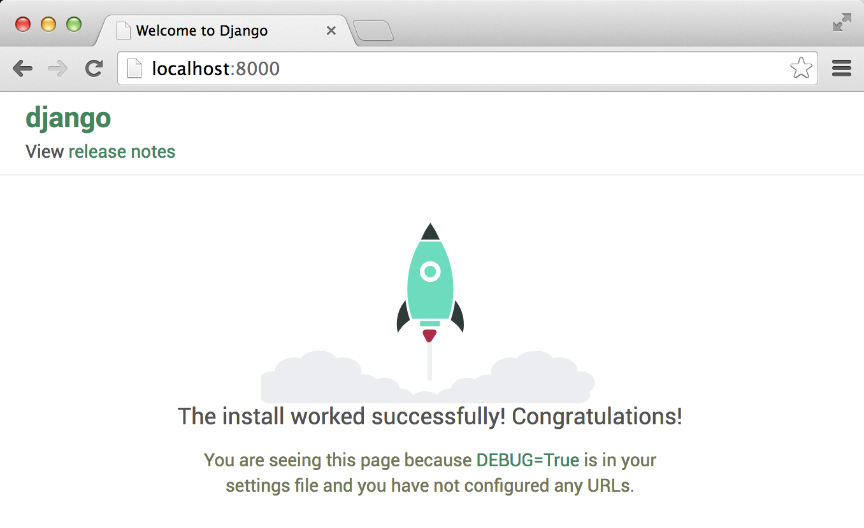Click the green django logo heading
This screenshot has height=528, width=864.
[x=68, y=118]
